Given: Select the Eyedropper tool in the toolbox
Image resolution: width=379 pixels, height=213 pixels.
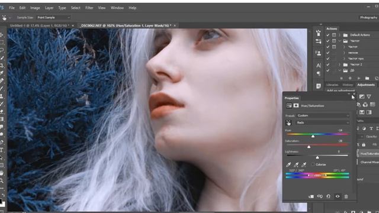Looking at the screenshot, I should click(x=1, y=73).
